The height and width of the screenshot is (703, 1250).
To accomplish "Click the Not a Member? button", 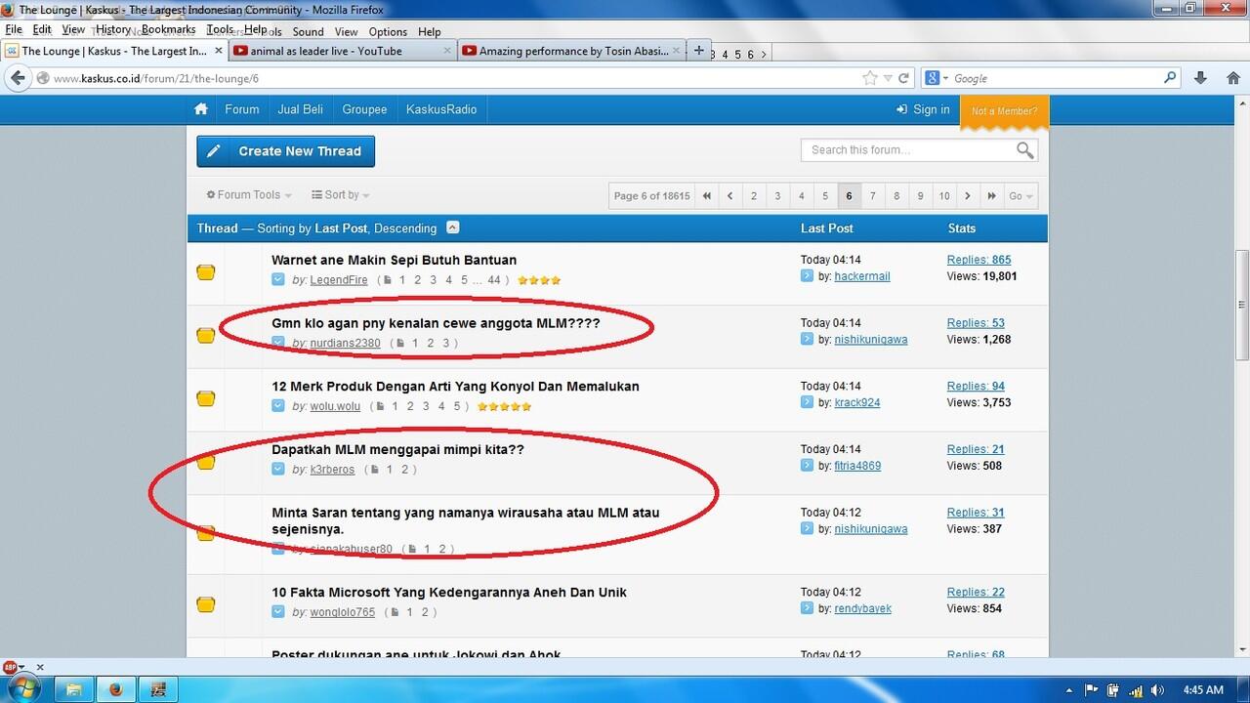I will [x=1005, y=111].
